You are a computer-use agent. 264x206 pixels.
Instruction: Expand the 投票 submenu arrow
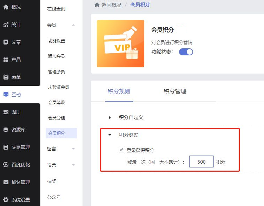73,165
